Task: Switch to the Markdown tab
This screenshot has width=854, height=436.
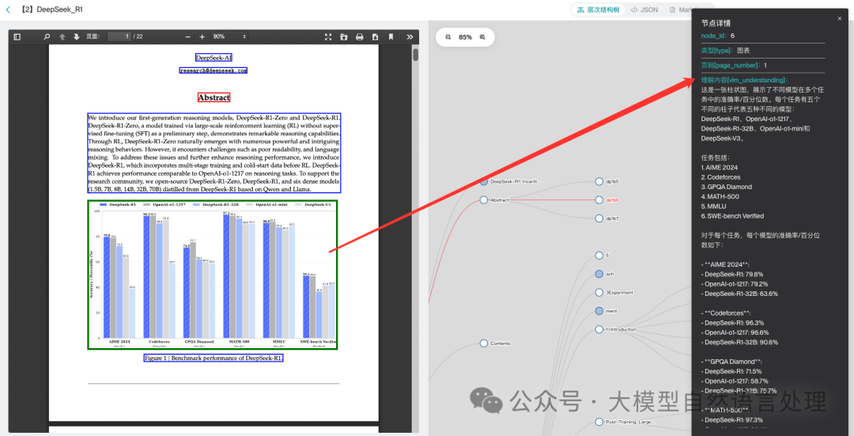Action: pyautogui.click(x=681, y=9)
